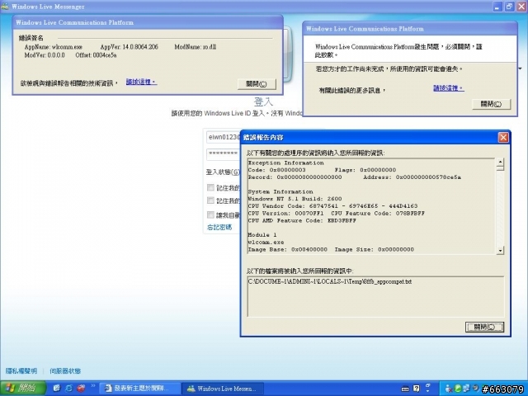Click the appcompat.txt file path text
This screenshot has height=396, width=528.
330,281
